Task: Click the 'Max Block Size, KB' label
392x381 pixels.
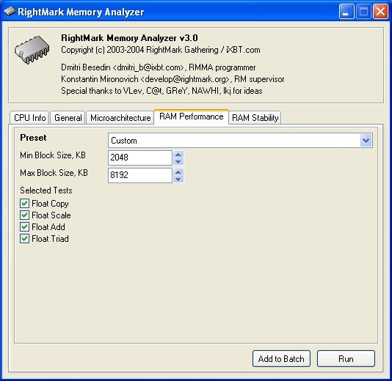Action: 54,173
